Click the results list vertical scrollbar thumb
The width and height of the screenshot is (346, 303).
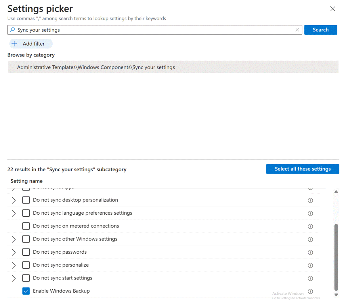[x=336, y=257]
